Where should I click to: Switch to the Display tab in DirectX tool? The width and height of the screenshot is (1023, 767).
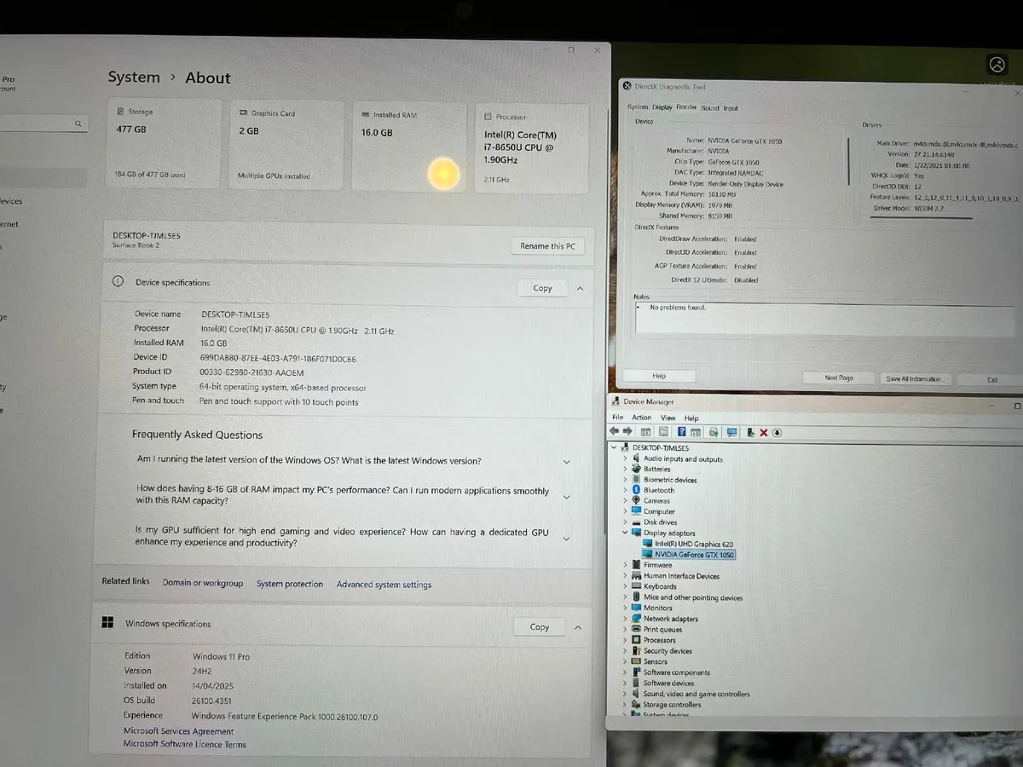(x=662, y=107)
